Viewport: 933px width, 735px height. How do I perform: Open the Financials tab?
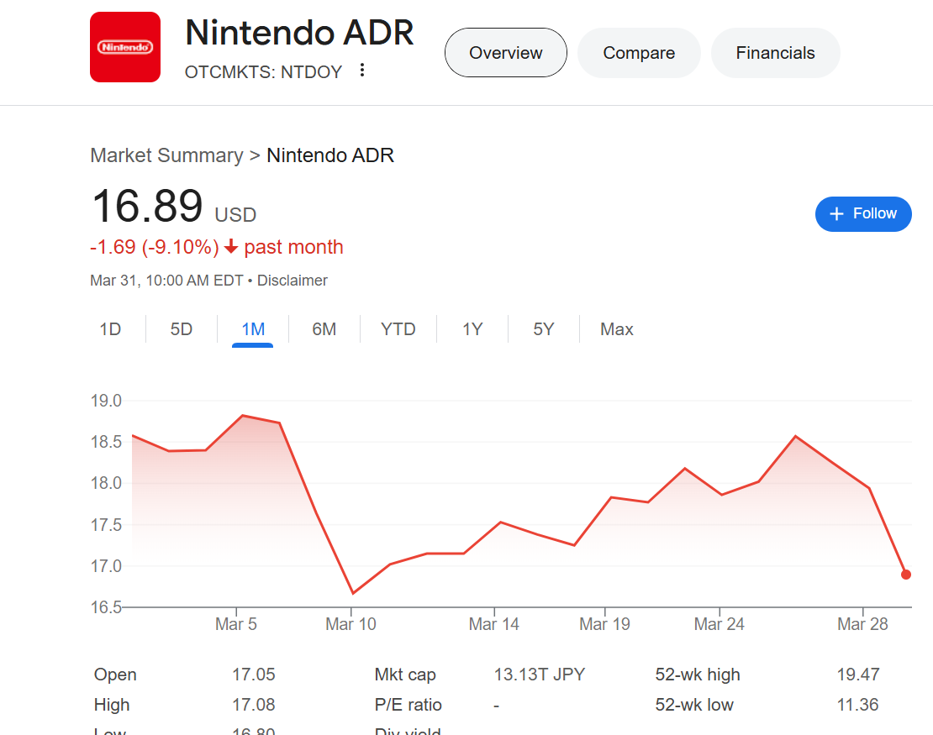click(x=775, y=53)
